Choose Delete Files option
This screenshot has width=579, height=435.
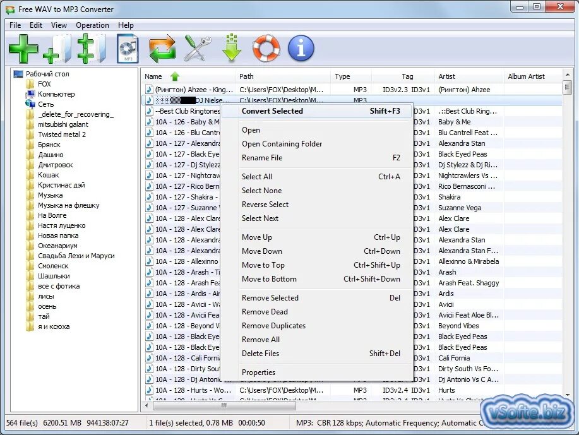pyautogui.click(x=317, y=354)
